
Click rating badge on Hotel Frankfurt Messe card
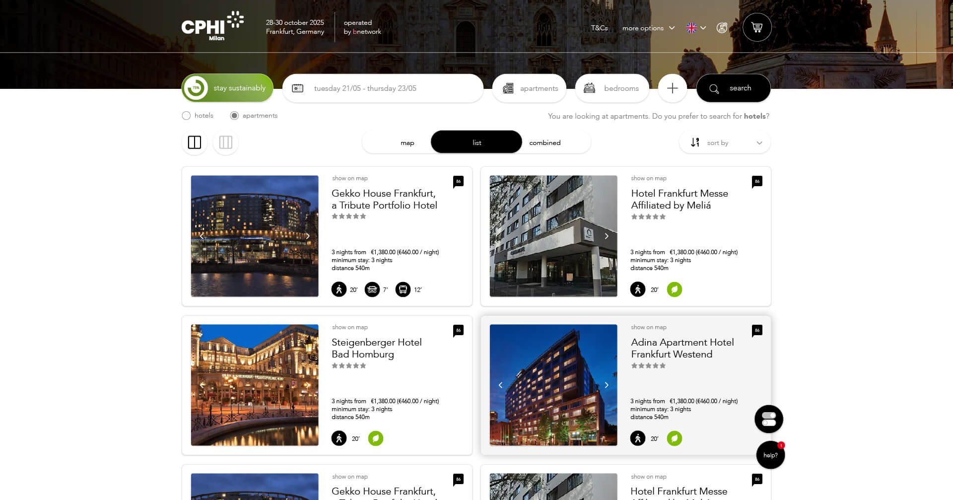[x=757, y=182]
